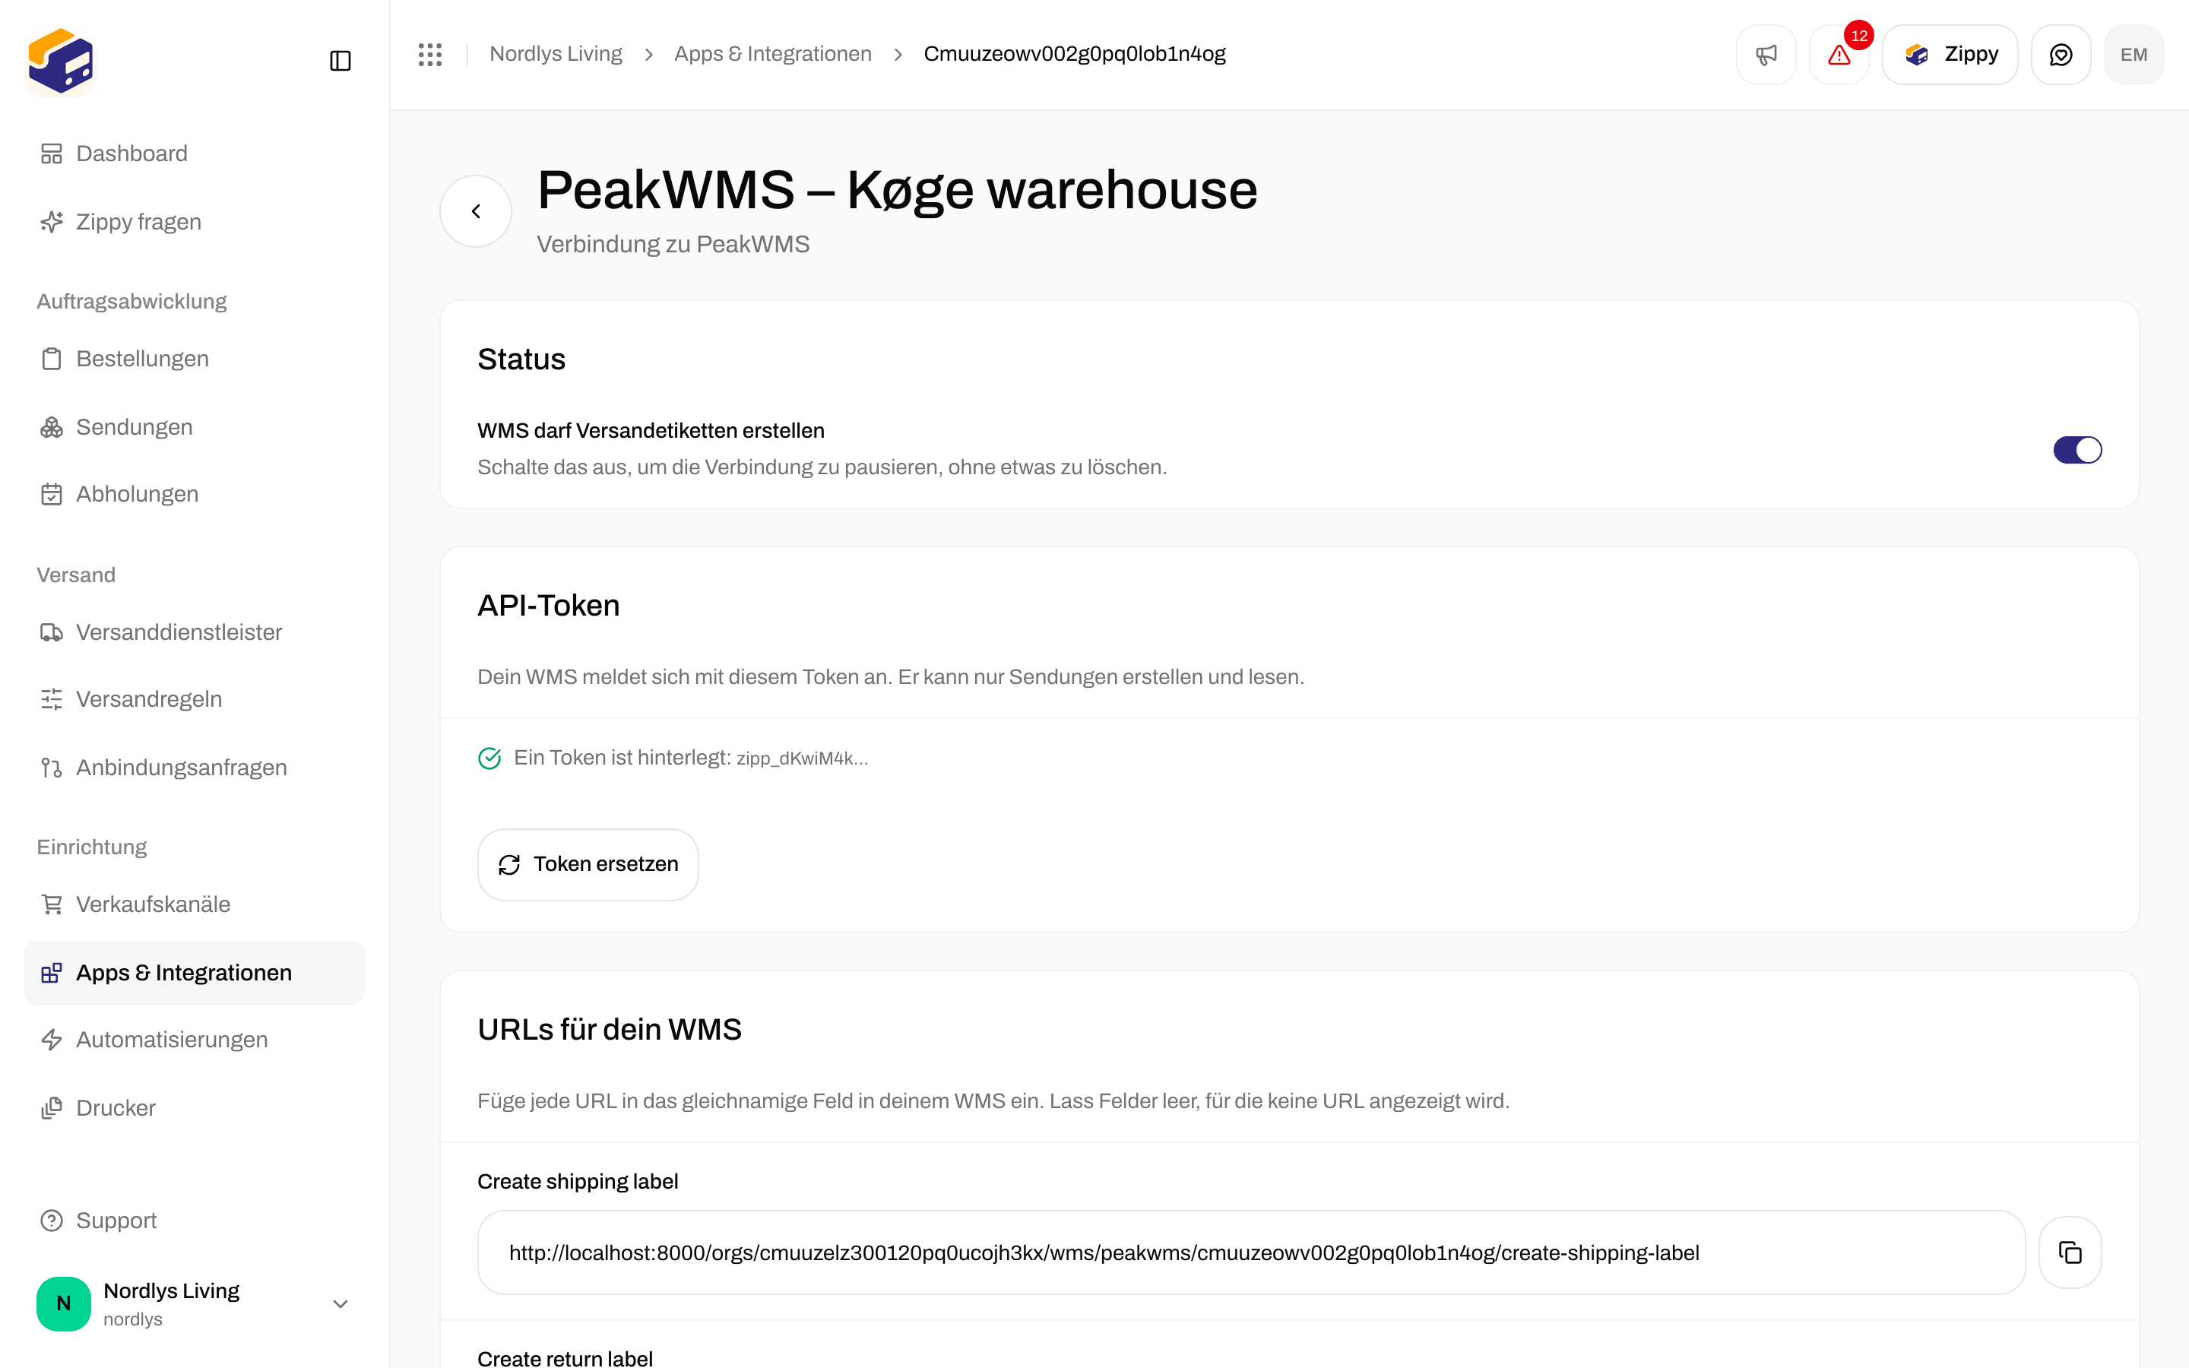The image size is (2189, 1368).
Task: Open Drucker page
Action: pos(195,1107)
